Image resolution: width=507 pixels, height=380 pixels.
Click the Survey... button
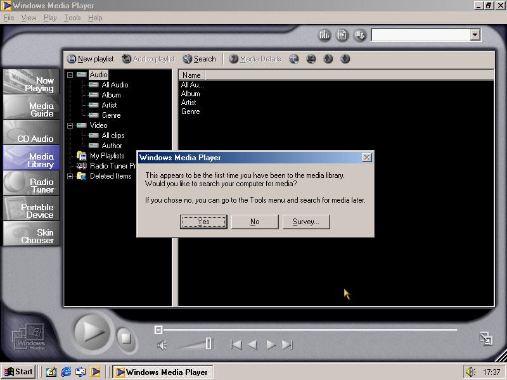pos(305,222)
